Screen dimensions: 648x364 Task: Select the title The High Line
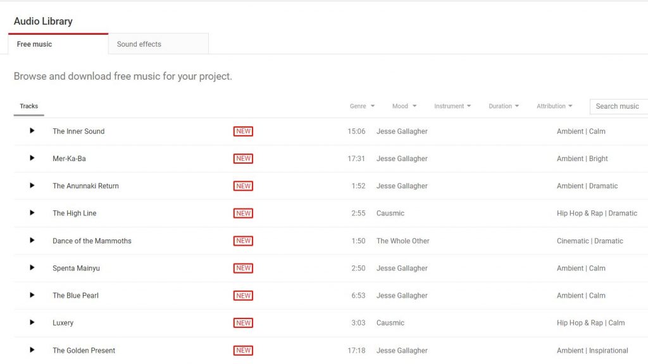tap(75, 214)
